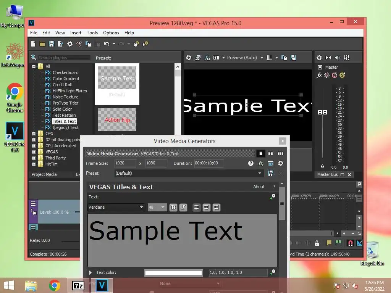Toggle the Master Bus lock icon below faders
The image size is (391, 293).
pos(322,166)
